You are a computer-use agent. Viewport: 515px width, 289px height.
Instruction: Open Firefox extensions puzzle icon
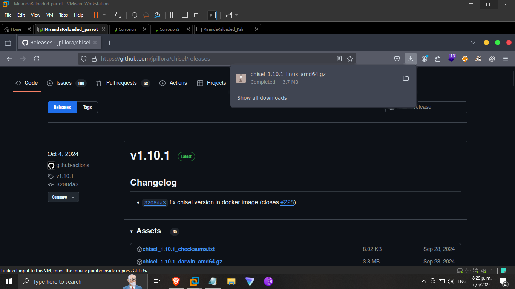point(438,59)
